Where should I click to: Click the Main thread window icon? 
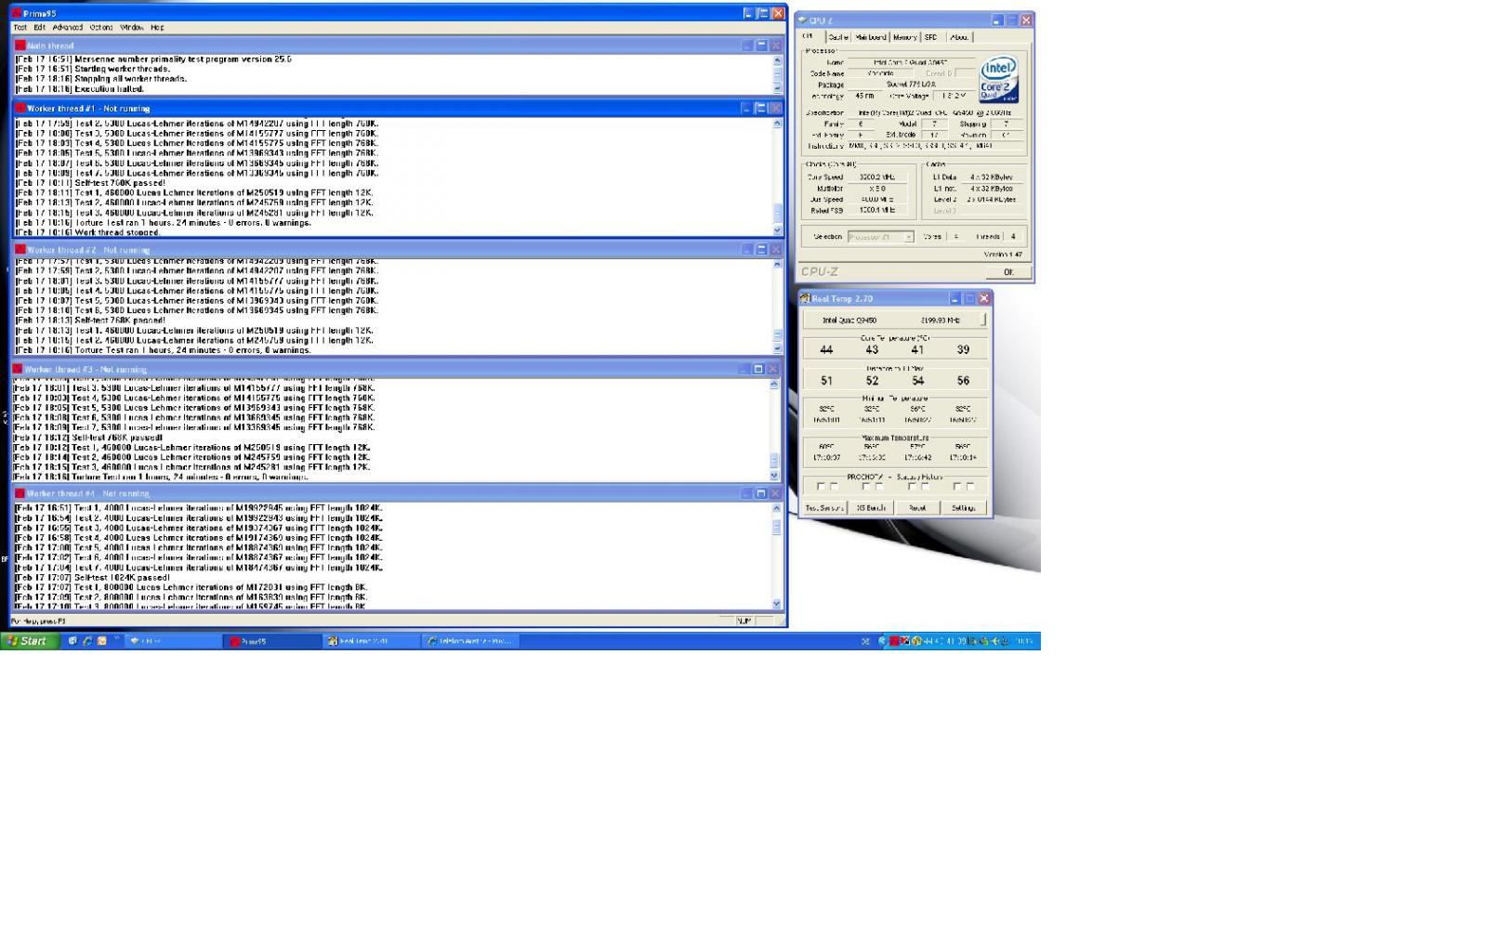point(20,46)
